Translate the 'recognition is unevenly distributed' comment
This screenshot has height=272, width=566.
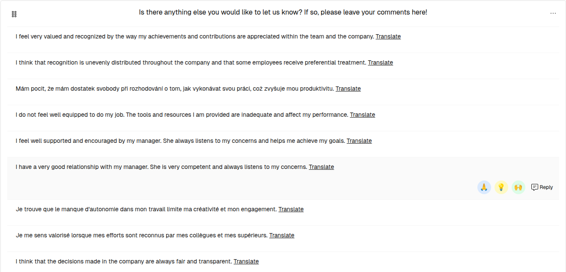(x=381, y=62)
